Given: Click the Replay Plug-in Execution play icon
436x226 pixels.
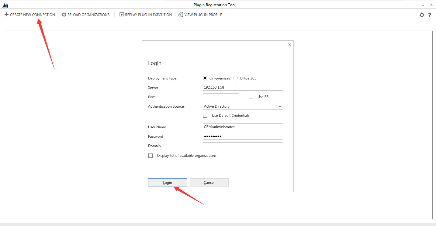Looking at the screenshot, I should coord(122,15).
